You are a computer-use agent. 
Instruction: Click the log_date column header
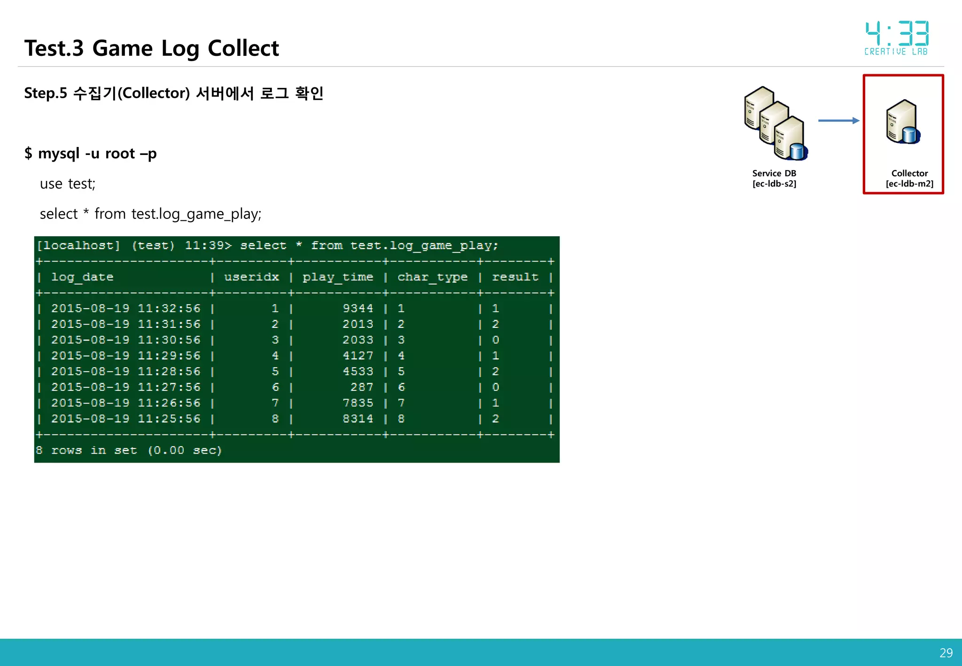pos(82,277)
